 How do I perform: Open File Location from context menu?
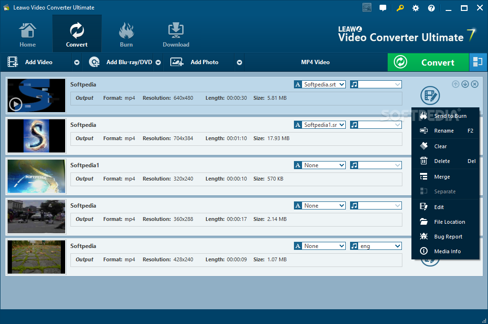(x=445, y=222)
